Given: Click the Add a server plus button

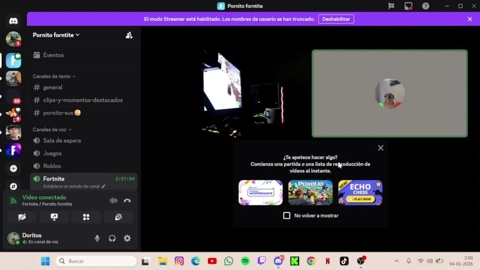Looking at the screenshot, I should (14, 168).
